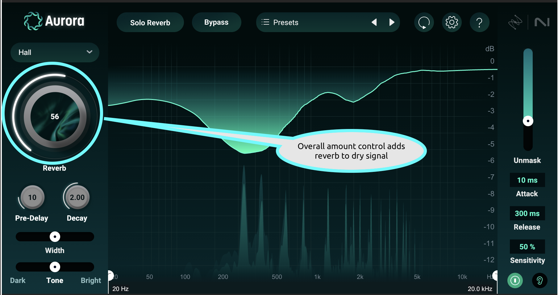Click the Aurora logo
Screen dimensions: 558x295
54,21
